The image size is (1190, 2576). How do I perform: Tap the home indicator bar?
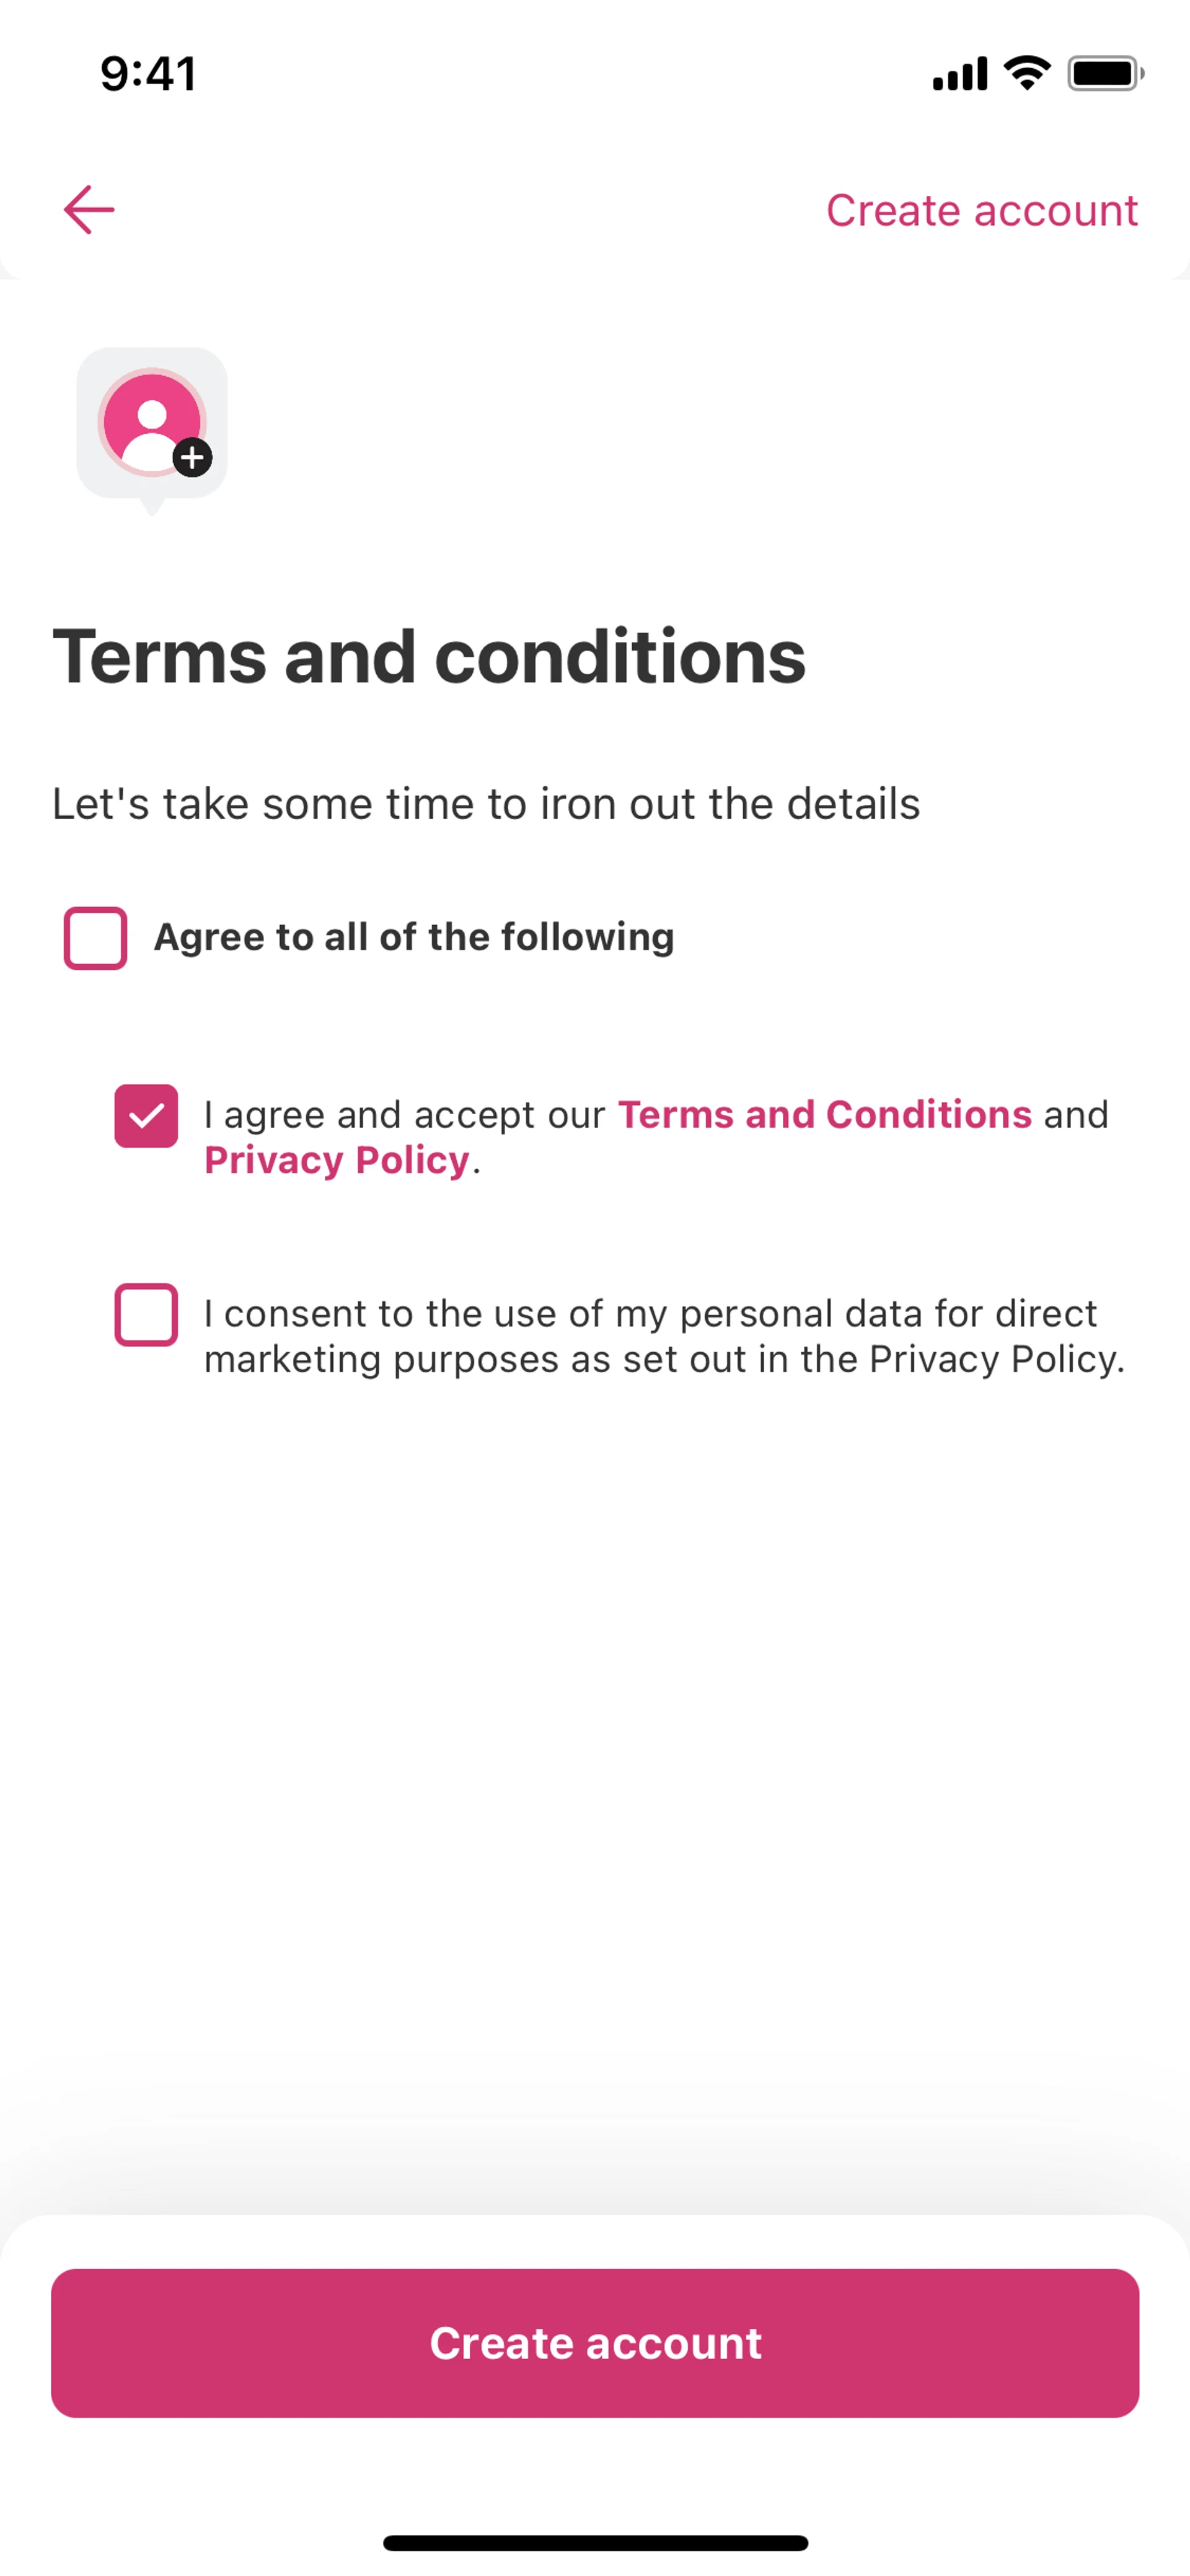(x=595, y=2543)
